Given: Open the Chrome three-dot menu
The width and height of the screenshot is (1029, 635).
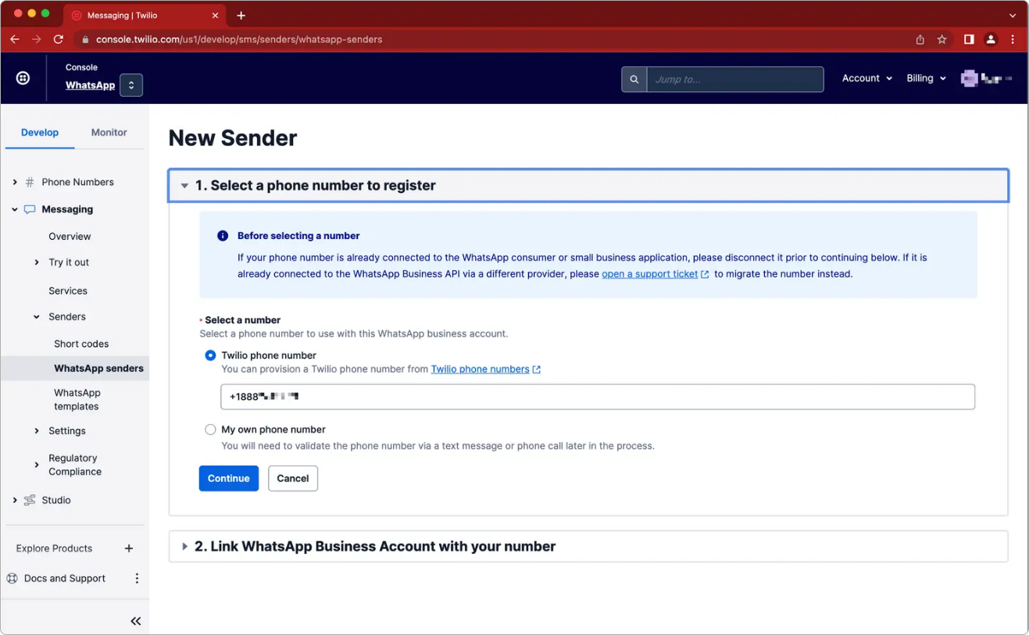Looking at the screenshot, I should (x=1013, y=39).
